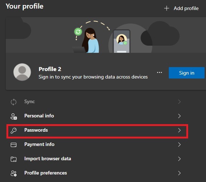206x182 pixels.
Task: Click the Profile preferences people-gear icon
Action: (14, 173)
